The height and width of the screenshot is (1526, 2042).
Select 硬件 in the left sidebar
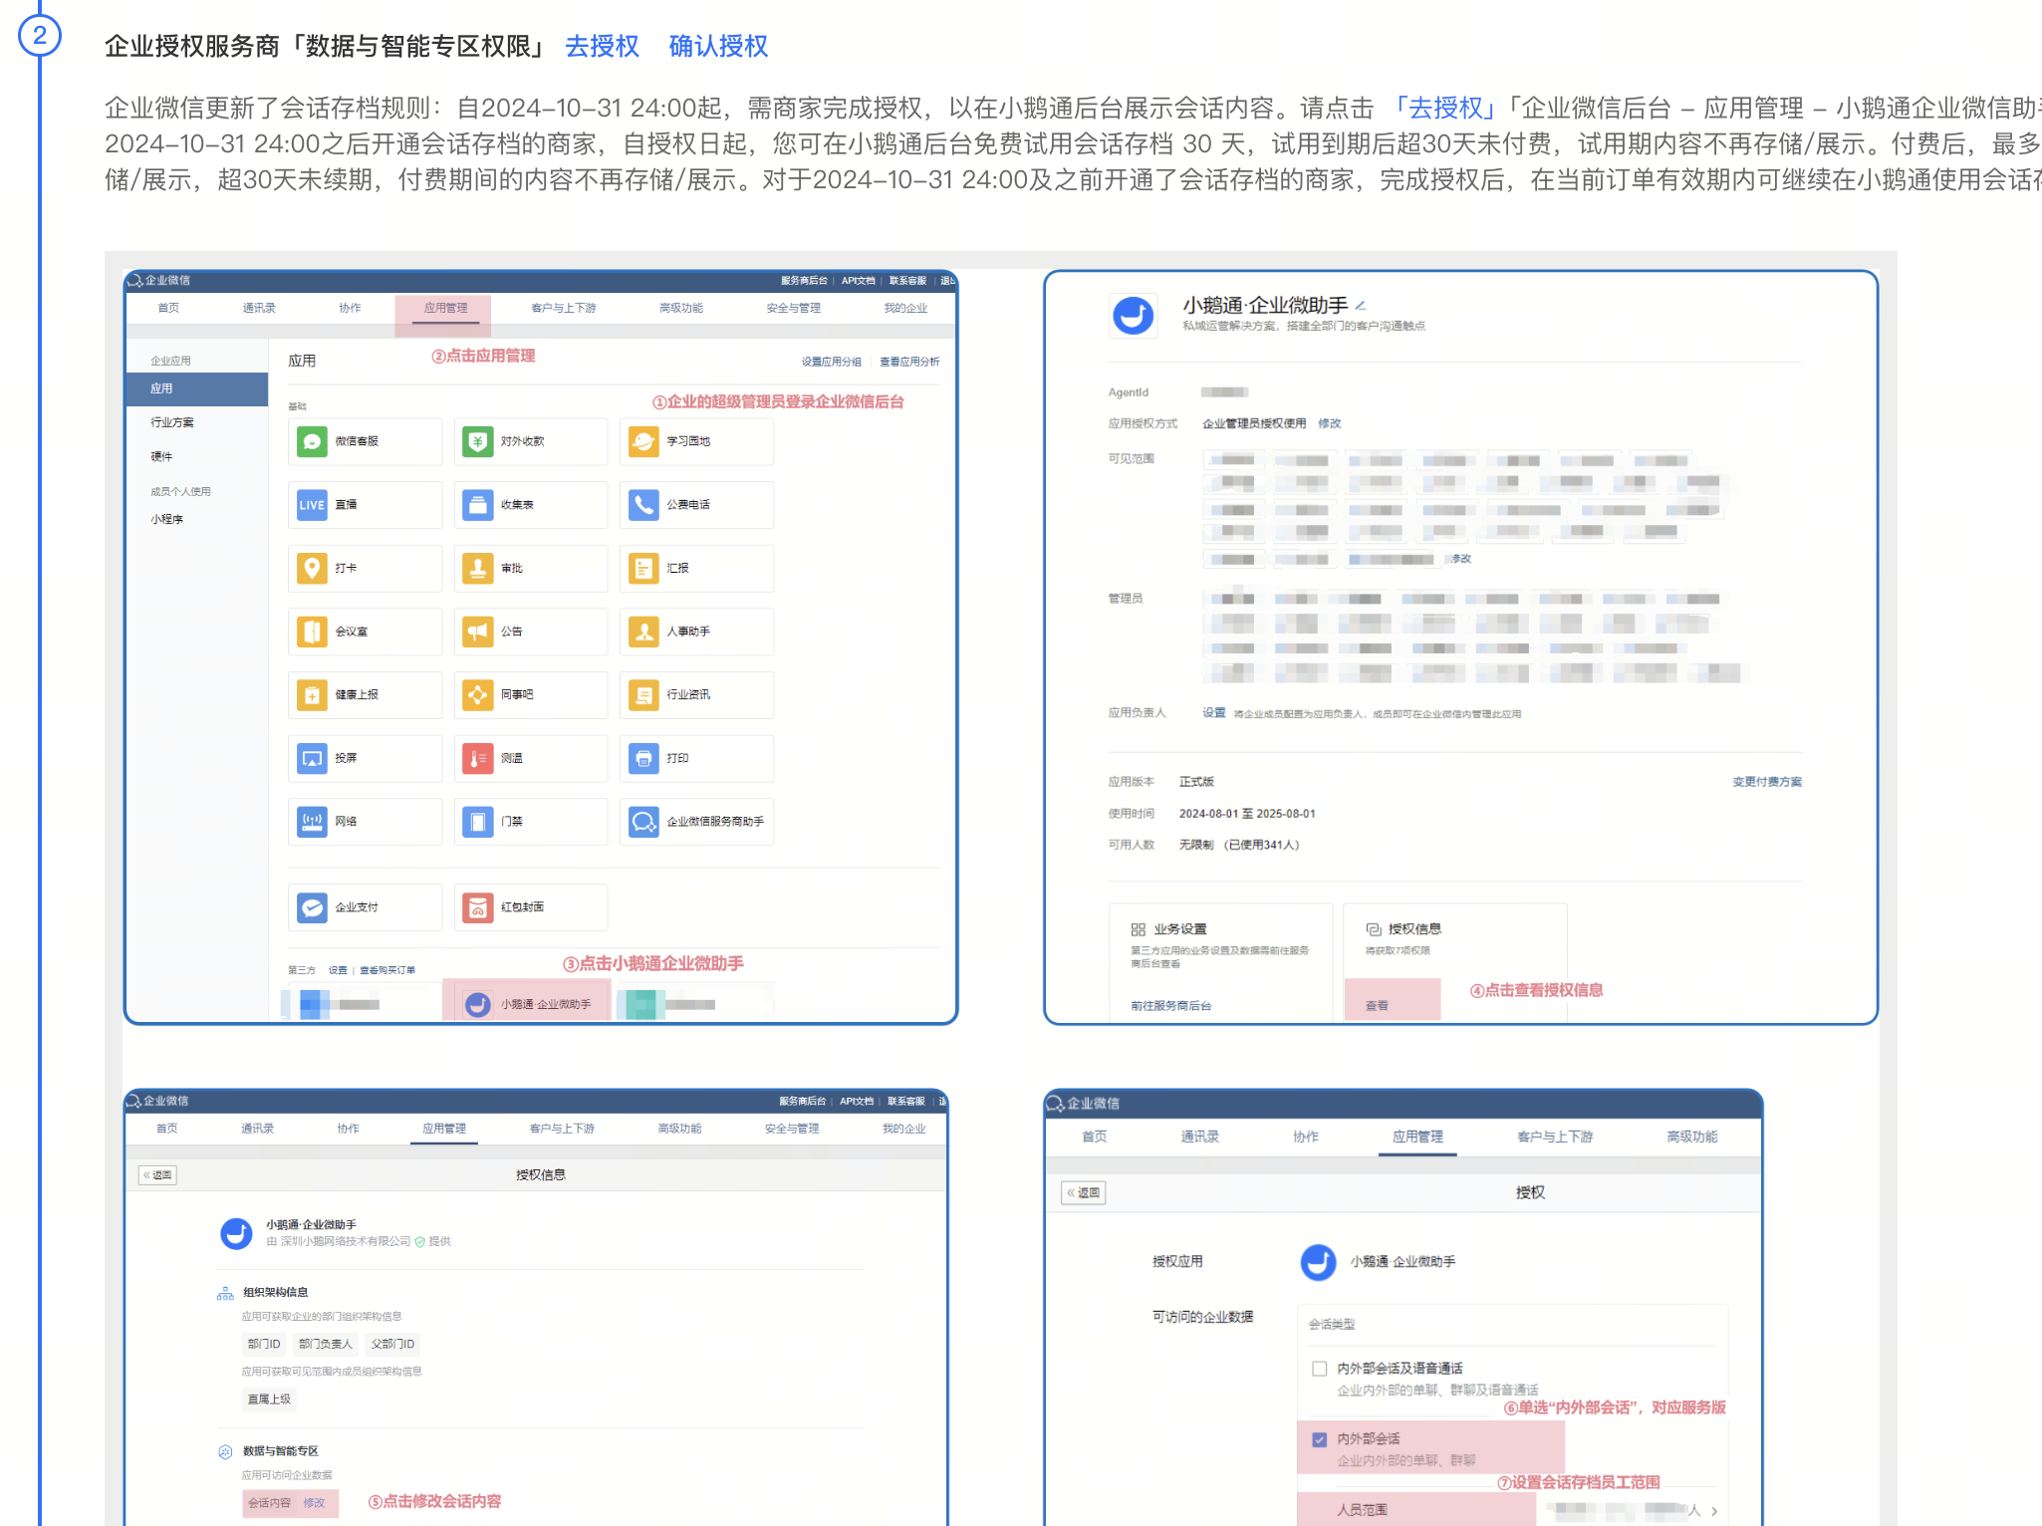click(161, 456)
